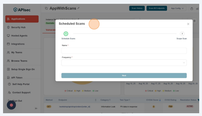Click the CVSS4 Score sort arrows
The height and width of the screenshot is (116, 202).
pyautogui.click(x=160, y=100)
